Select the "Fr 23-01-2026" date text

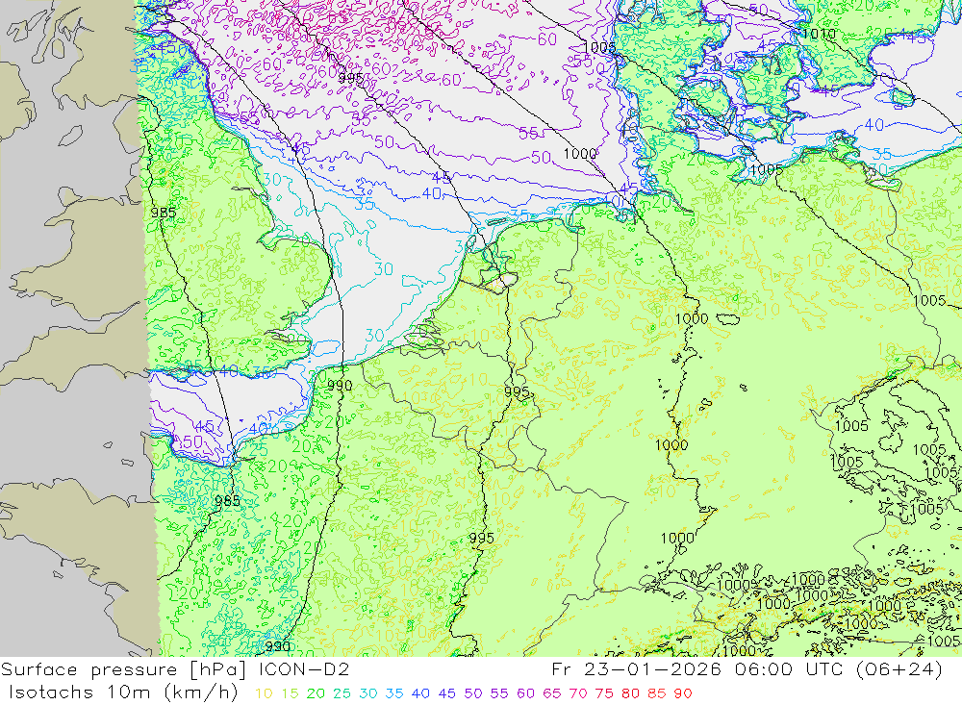pyautogui.click(x=636, y=669)
